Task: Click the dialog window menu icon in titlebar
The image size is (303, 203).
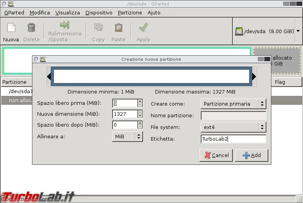Action: pos(43,59)
